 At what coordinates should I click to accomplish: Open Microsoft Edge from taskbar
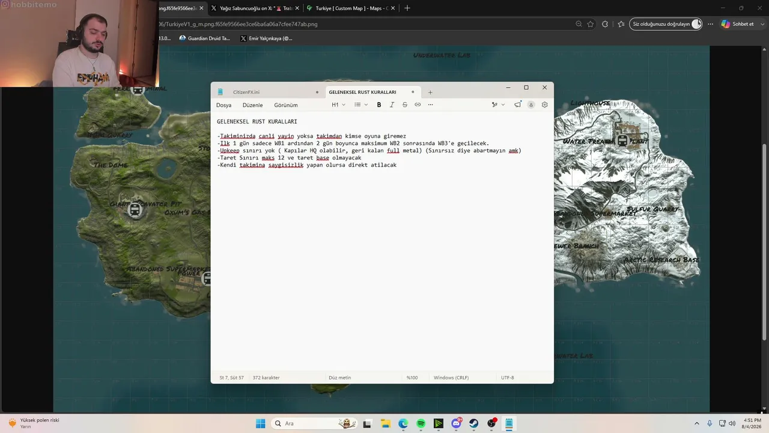[x=403, y=423]
